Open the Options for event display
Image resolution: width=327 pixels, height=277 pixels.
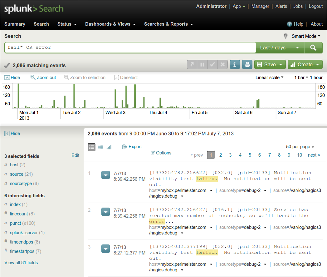point(161,153)
